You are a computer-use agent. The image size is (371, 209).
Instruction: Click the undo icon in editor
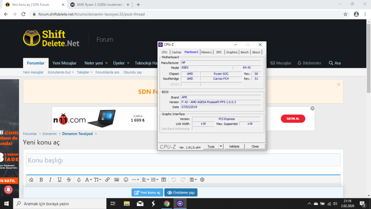tap(174, 180)
